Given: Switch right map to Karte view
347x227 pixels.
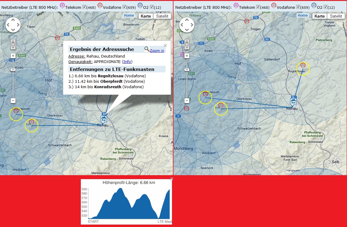Looking at the screenshot, I should [319, 16].
